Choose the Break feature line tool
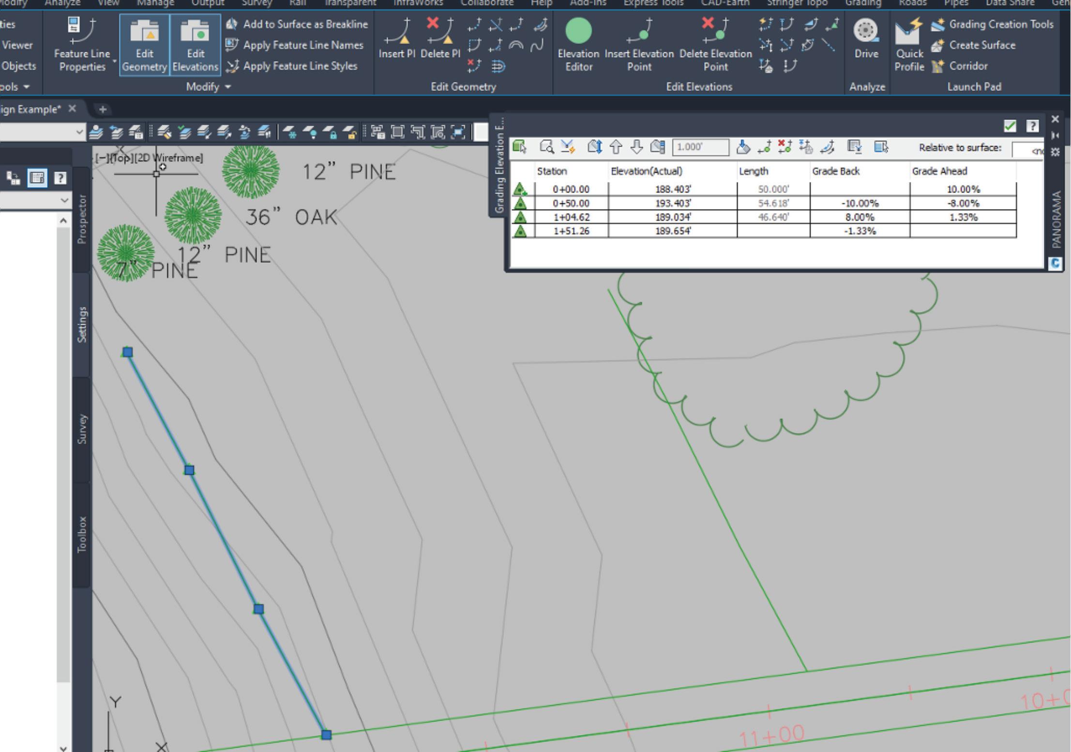Viewport: 1071px width, 752px height. 474,24
